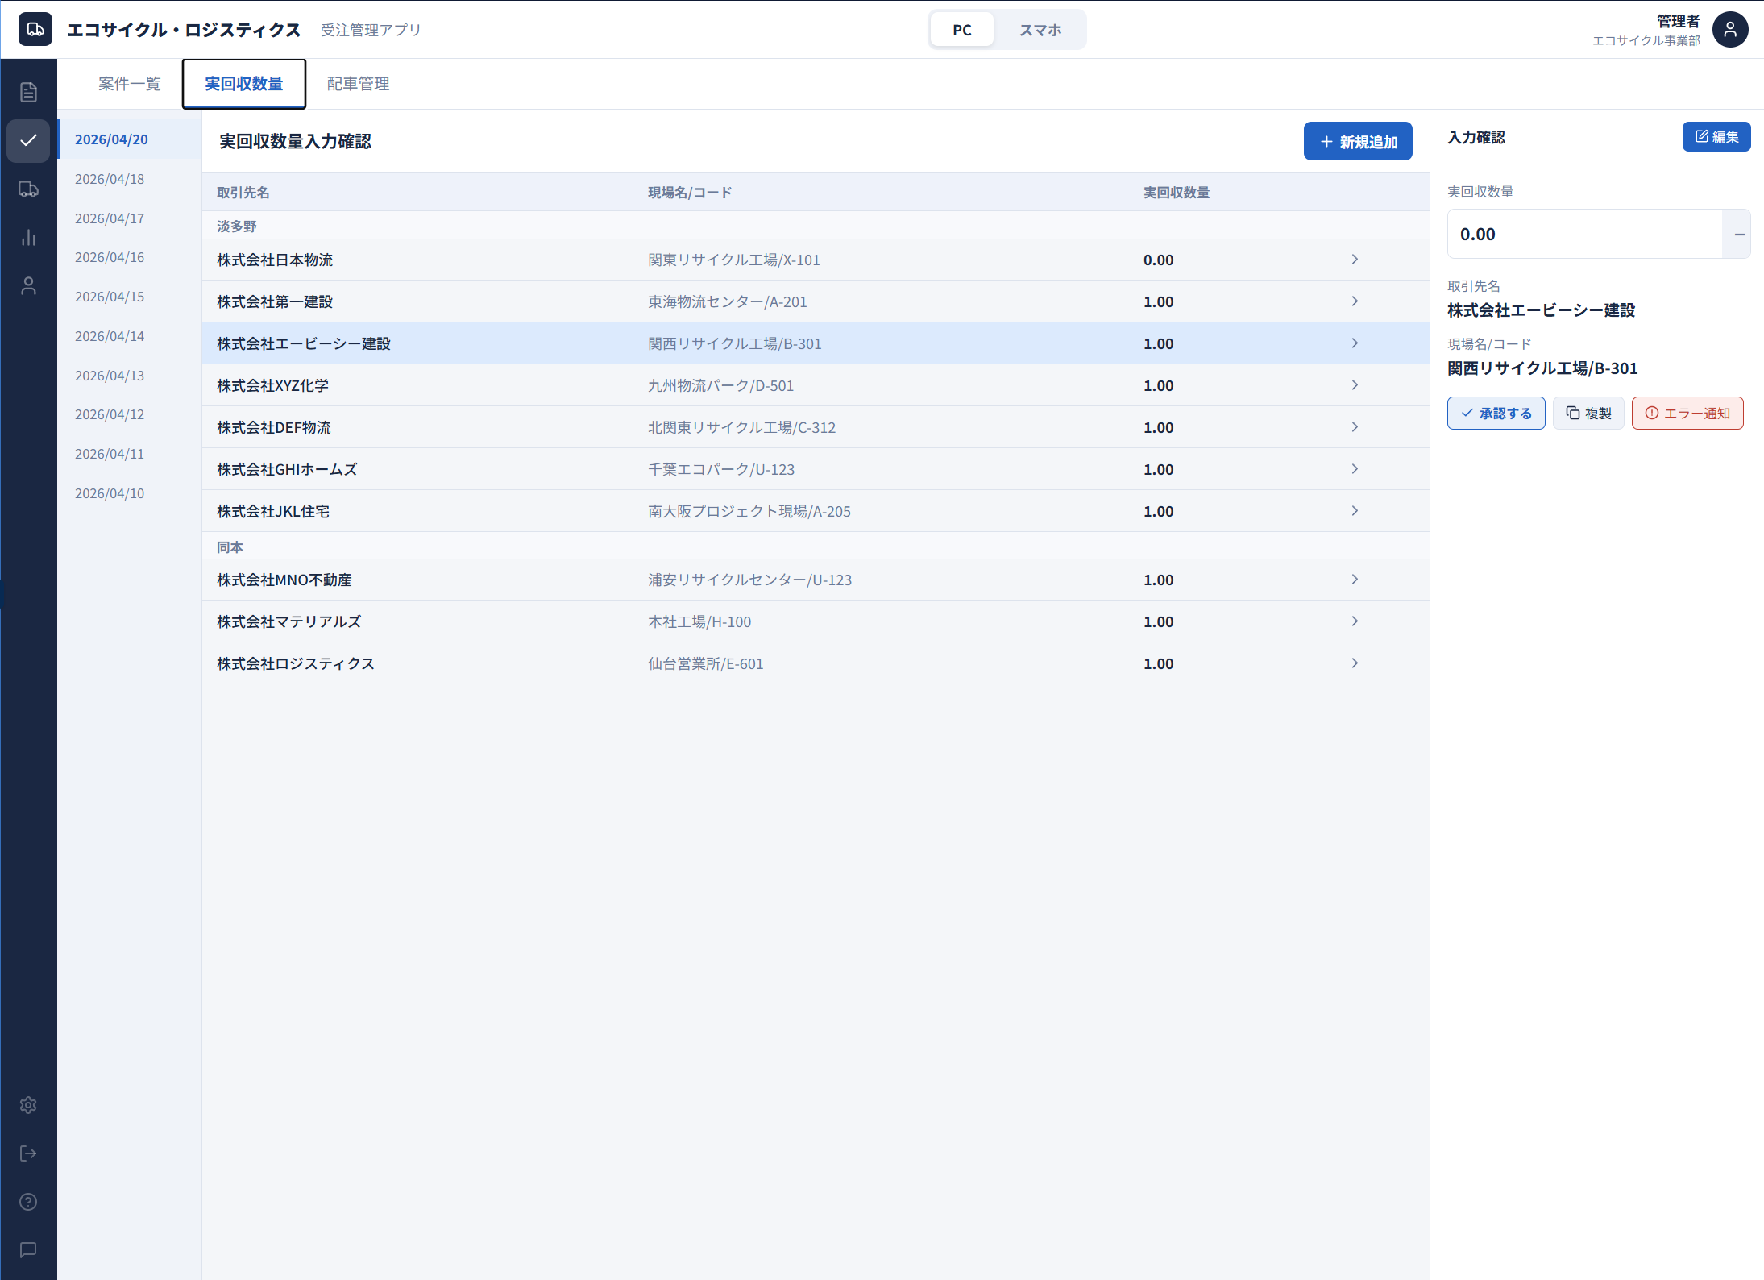Screen dimensions: 1764x1280
Task: Select date 2026/04/13
Action: tap(130, 376)
